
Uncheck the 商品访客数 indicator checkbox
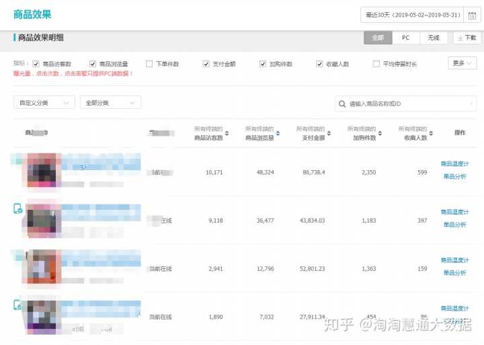36,64
